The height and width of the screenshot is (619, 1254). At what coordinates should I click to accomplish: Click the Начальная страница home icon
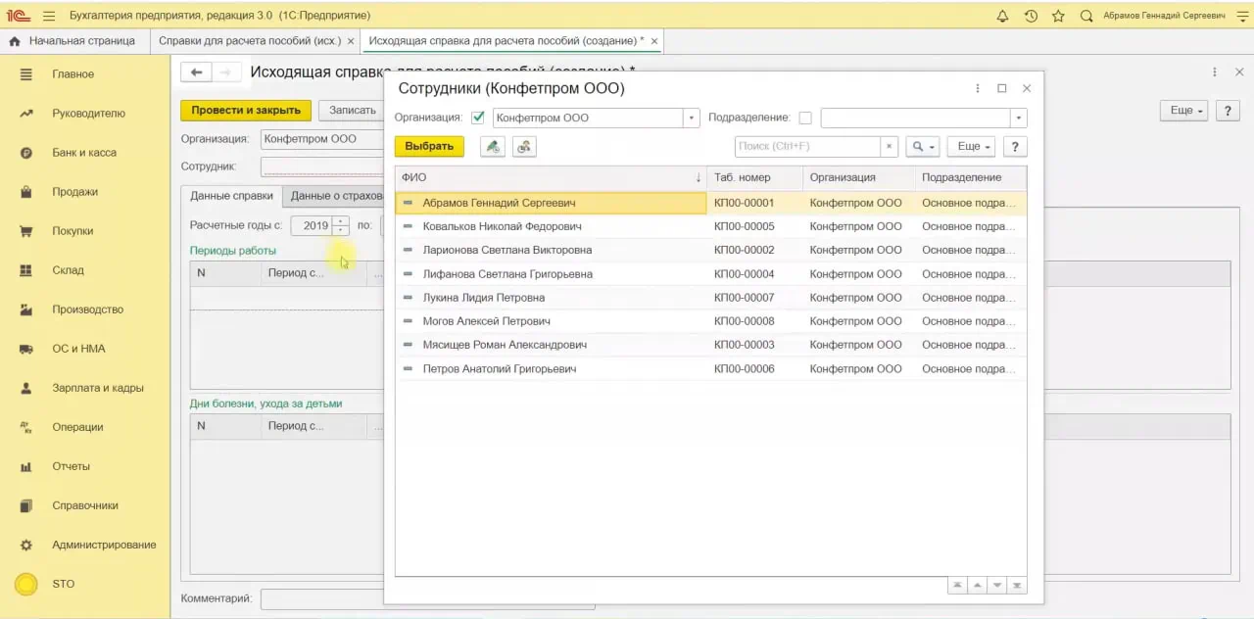(15, 41)
